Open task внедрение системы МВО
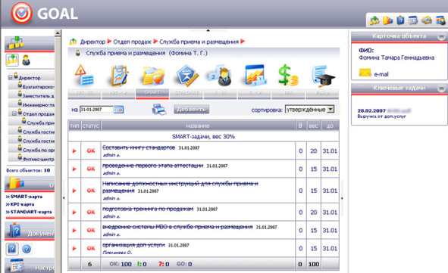 click(177, 227)
